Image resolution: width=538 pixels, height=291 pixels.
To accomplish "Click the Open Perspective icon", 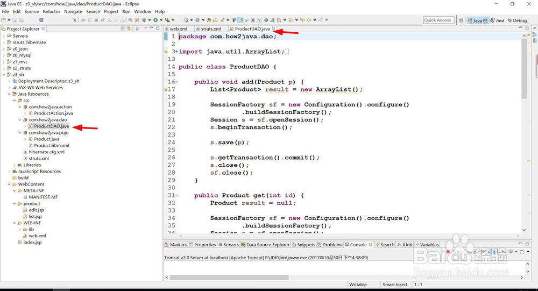I will point(461,20).
